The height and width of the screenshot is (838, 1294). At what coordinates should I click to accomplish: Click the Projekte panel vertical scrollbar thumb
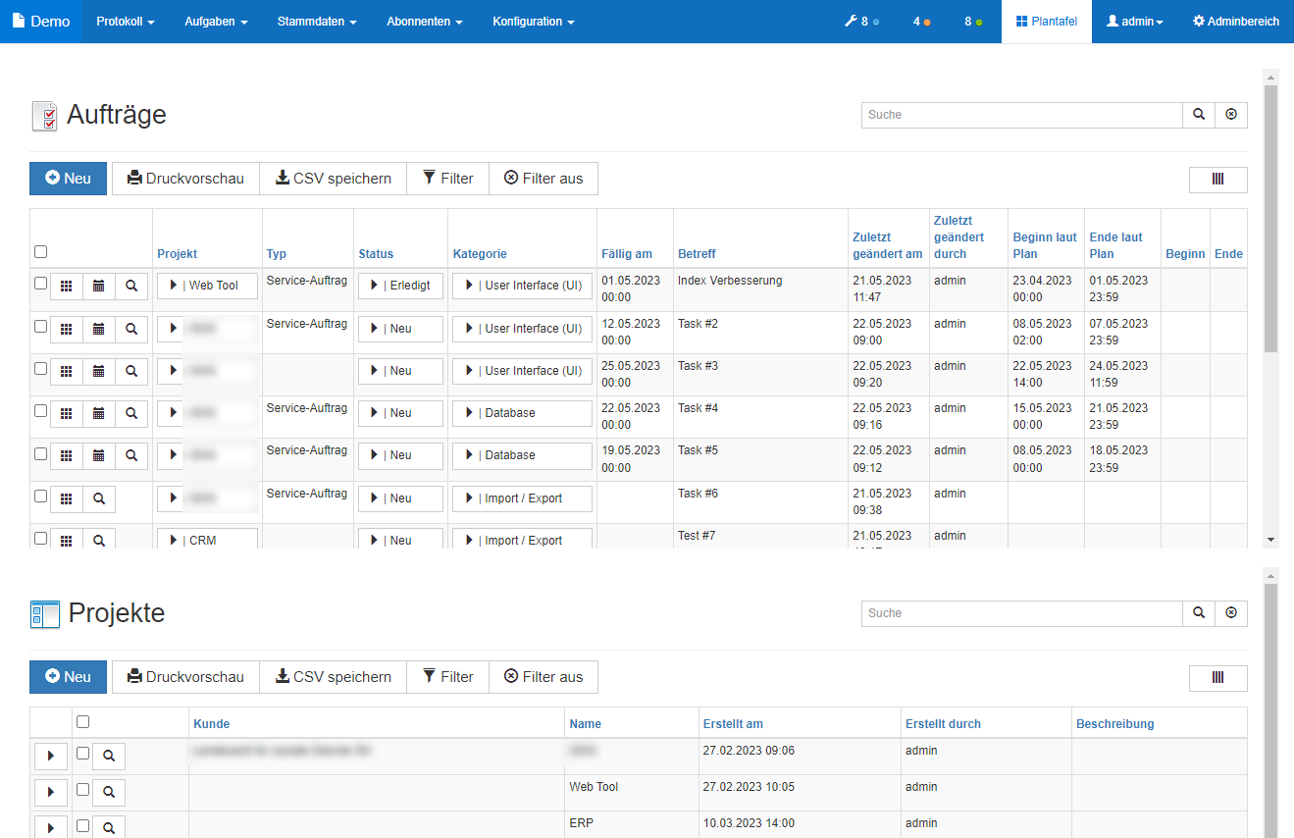[x=1271, y=710]
